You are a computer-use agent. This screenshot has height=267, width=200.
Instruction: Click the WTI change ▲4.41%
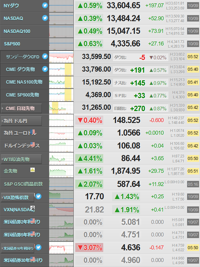[89, 158]
